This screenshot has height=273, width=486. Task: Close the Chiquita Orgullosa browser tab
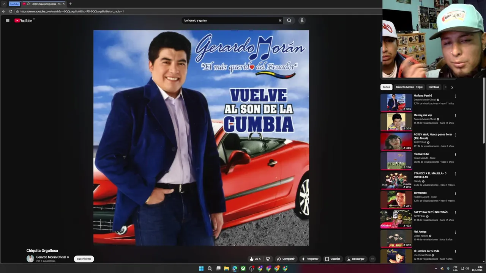(63, 4)
